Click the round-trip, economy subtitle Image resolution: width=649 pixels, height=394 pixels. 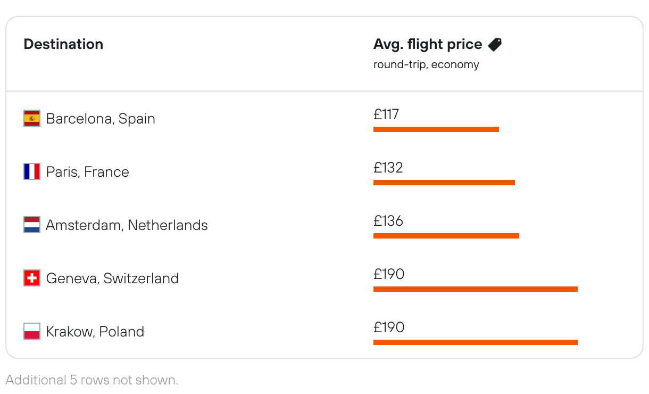[426, 64]
